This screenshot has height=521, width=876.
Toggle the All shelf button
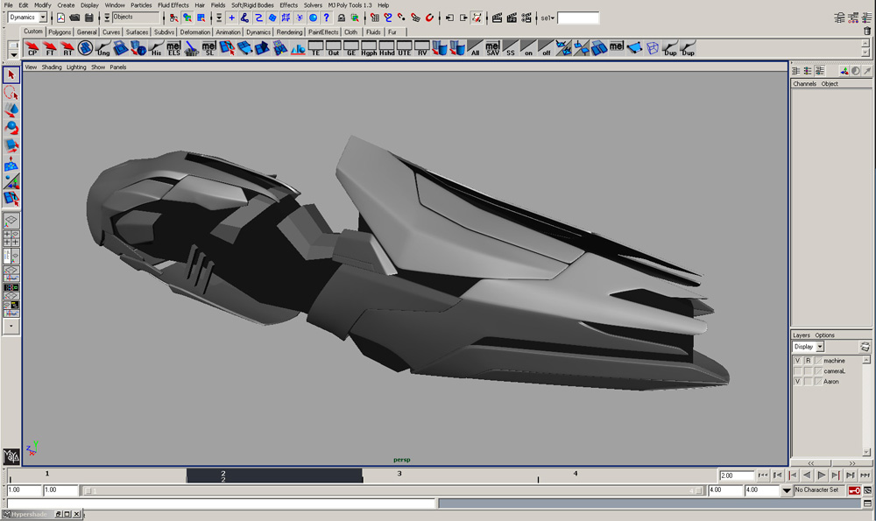pos(476,48)
